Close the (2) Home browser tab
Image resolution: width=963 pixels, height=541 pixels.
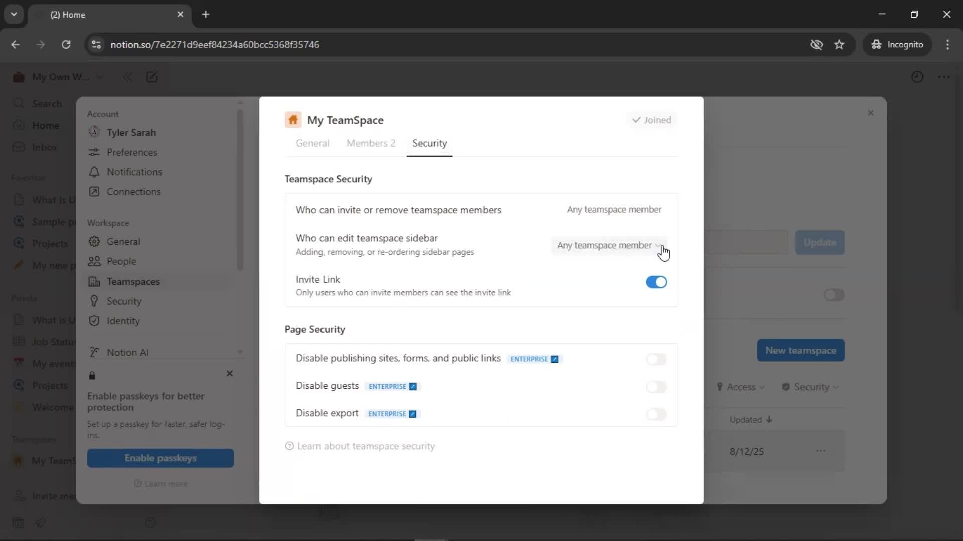click(180, 15)
